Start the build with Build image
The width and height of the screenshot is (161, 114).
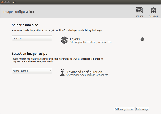point(142,109)
